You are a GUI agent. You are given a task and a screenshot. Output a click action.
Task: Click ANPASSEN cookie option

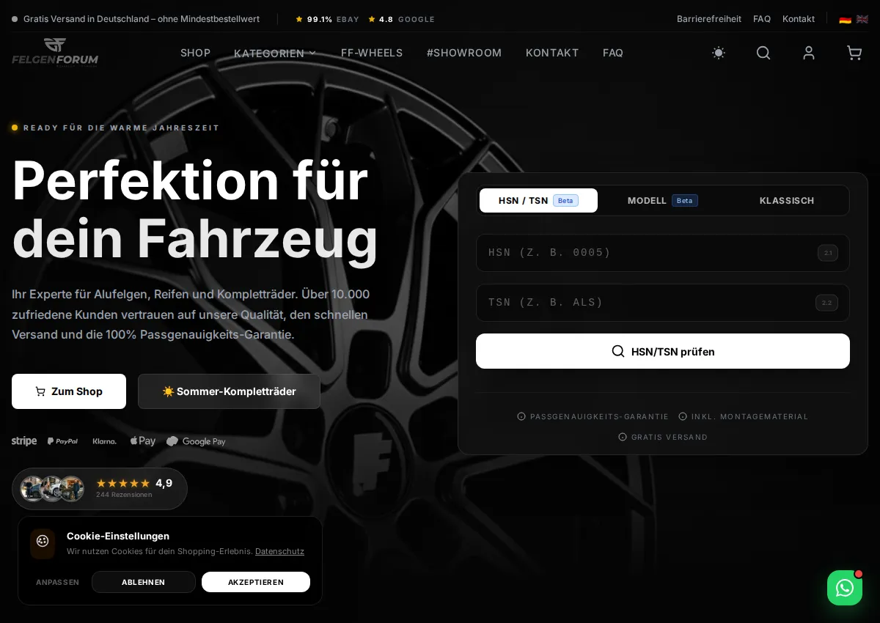pos(57,582)
